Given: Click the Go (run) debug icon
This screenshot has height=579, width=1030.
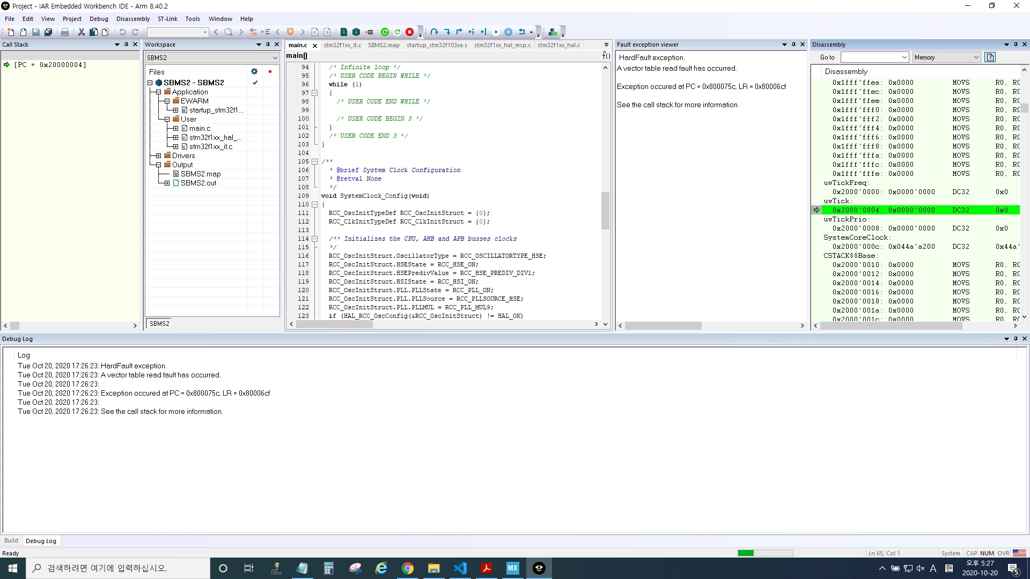Looking at the screenshot, I should (496, 32).
